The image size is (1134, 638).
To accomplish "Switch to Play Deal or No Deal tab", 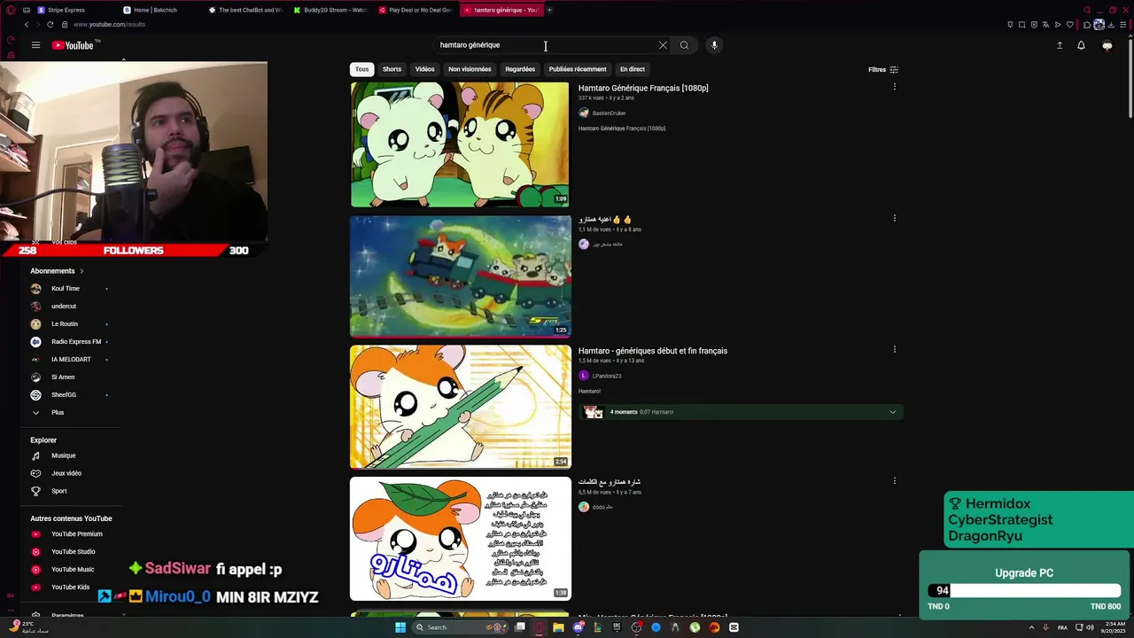I will [415, 10].
